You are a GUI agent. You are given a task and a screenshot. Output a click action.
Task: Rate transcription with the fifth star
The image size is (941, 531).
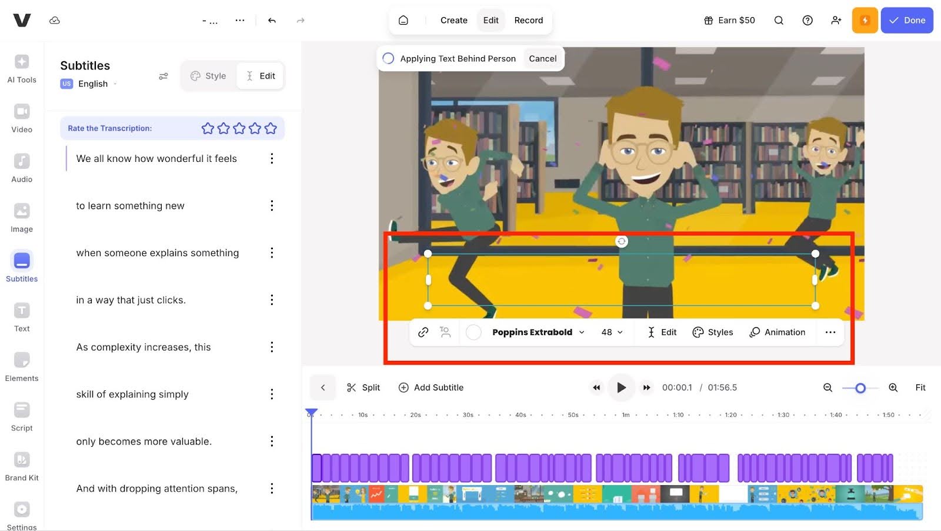pos(271,128)
